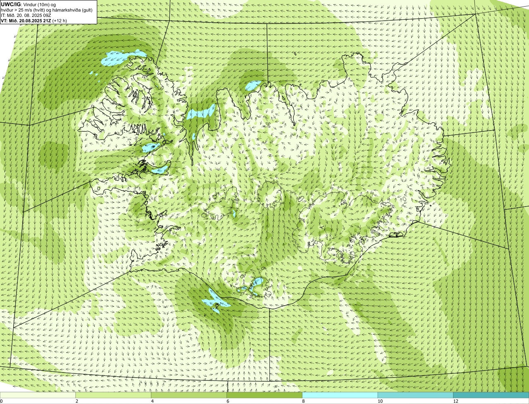The height and width of the screenshot is (404, 529).
Task: Select the light green legend swatch between 2 and 4
Action: click(113, 395)
